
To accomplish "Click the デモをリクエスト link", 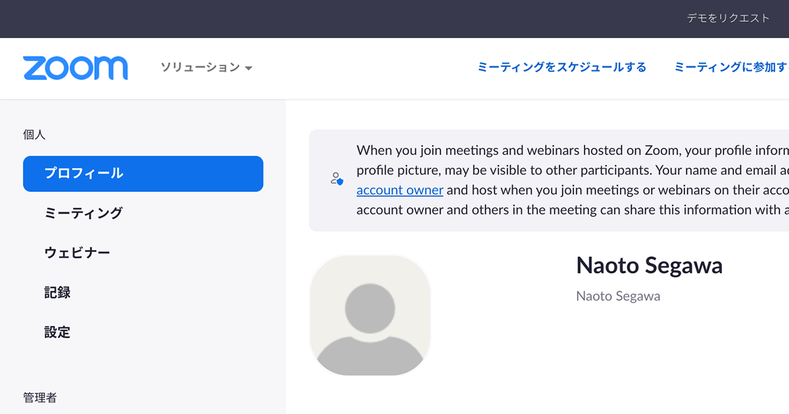I will (728, 18).
